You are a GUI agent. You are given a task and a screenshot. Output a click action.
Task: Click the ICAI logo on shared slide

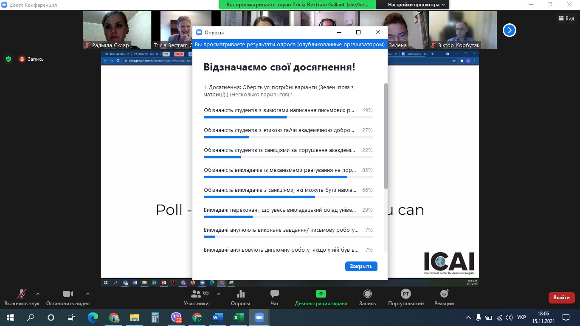pos(449,263)
